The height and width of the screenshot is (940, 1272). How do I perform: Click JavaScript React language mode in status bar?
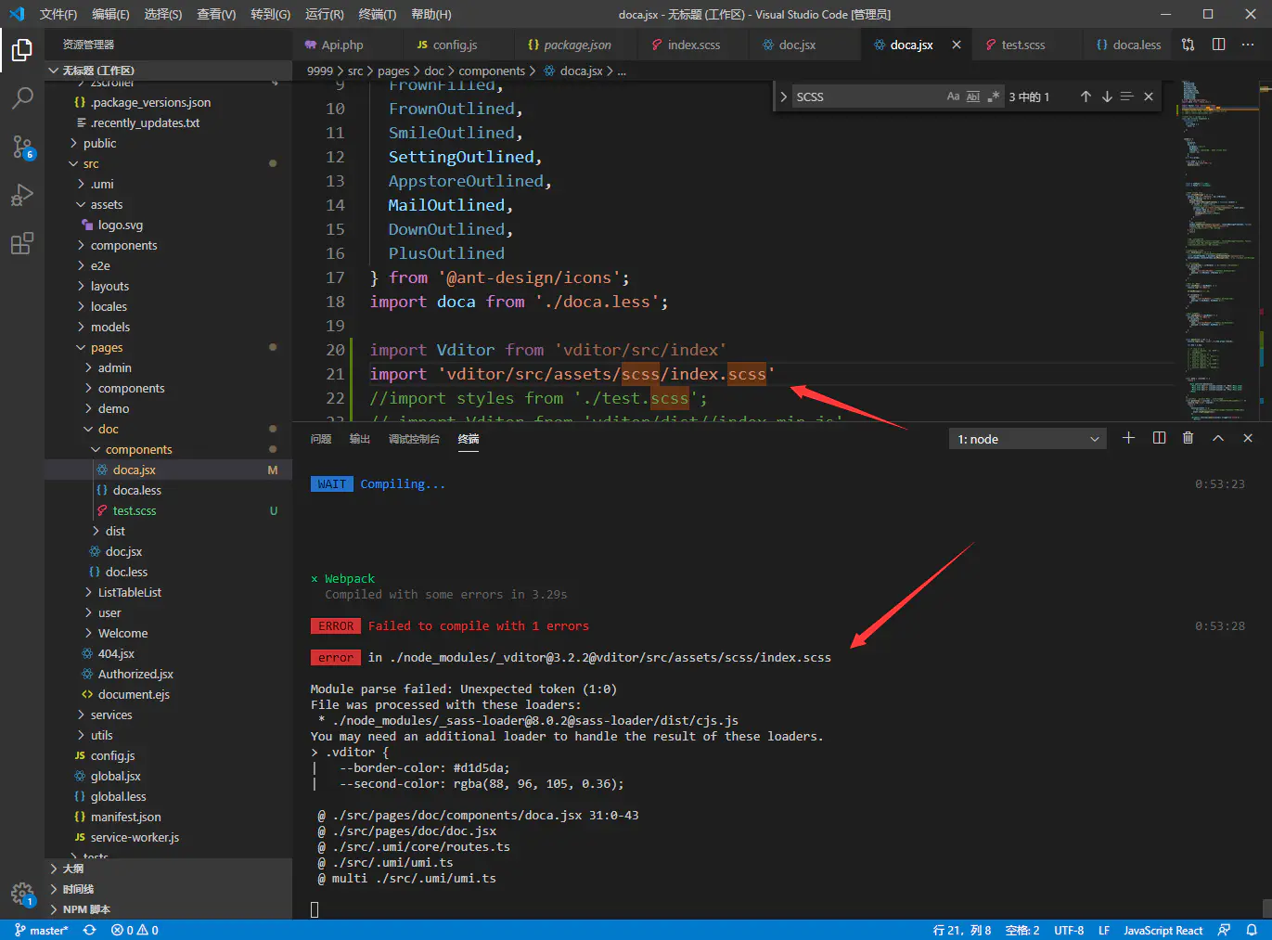point(1163,930)
